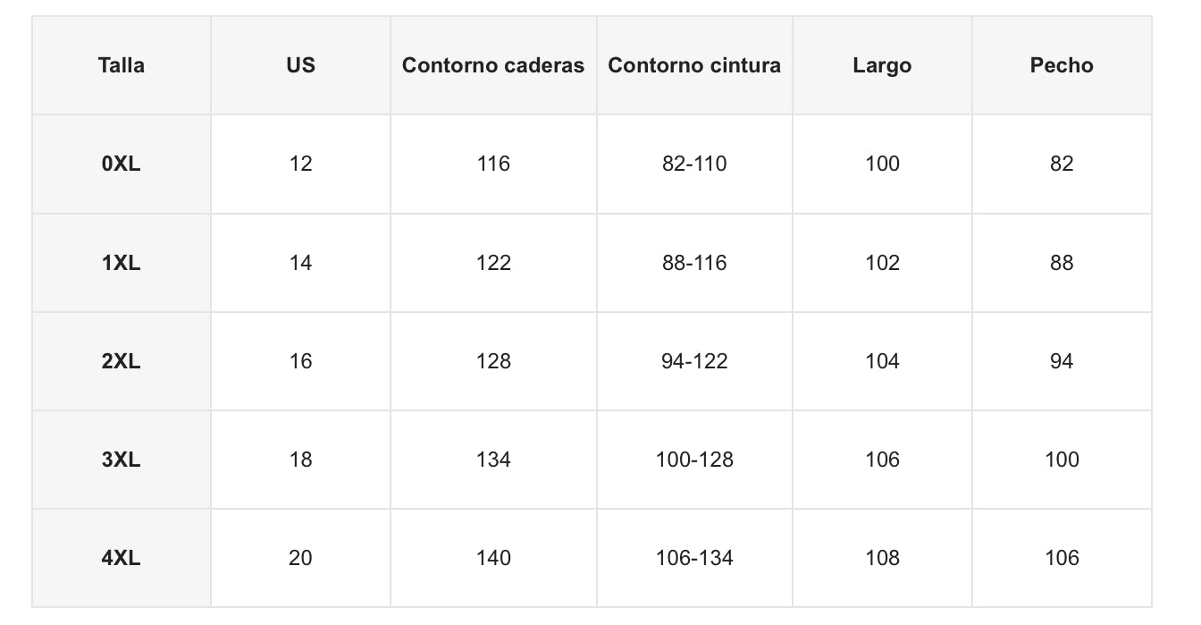This screenshot has width=1201, height=625.
Task: Click hip measurement 128 cell
Action: [493, 361]
